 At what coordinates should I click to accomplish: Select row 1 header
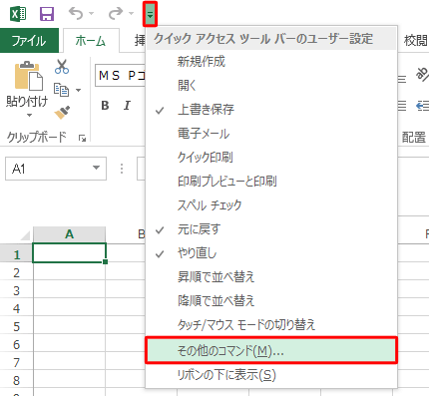click(x=16, y=255)
